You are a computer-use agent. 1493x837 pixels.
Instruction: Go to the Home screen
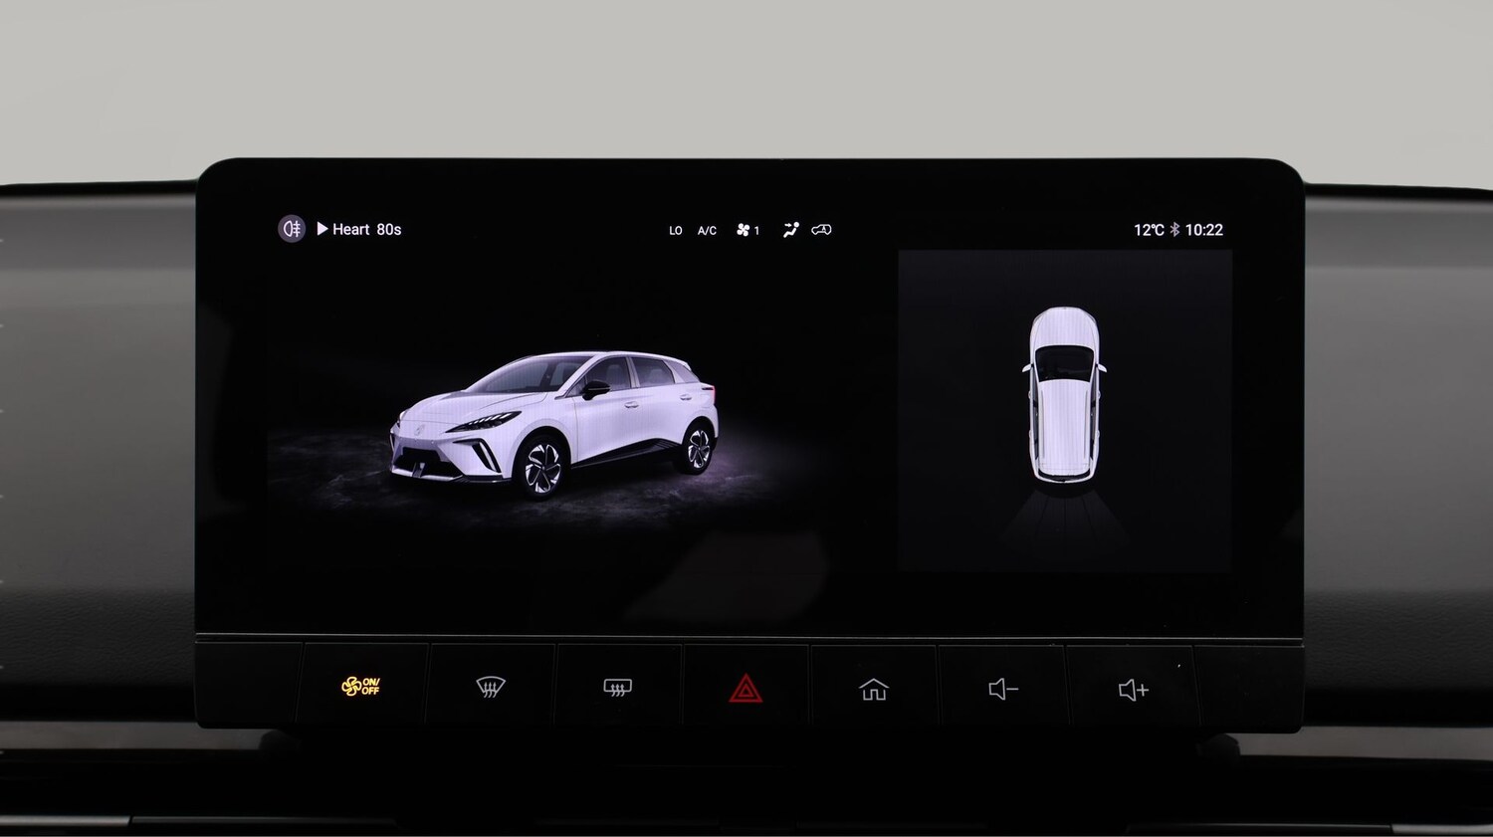click(x=873, y=689)
